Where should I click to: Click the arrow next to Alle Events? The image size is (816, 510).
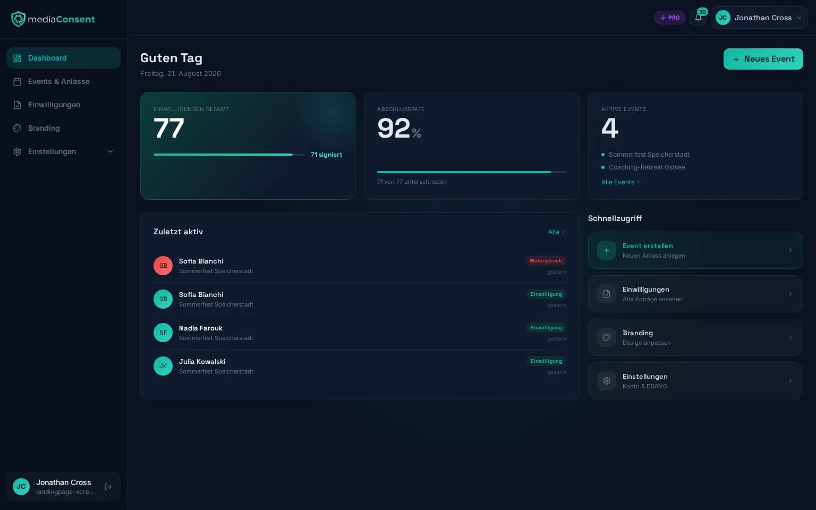tap(638, 182)
